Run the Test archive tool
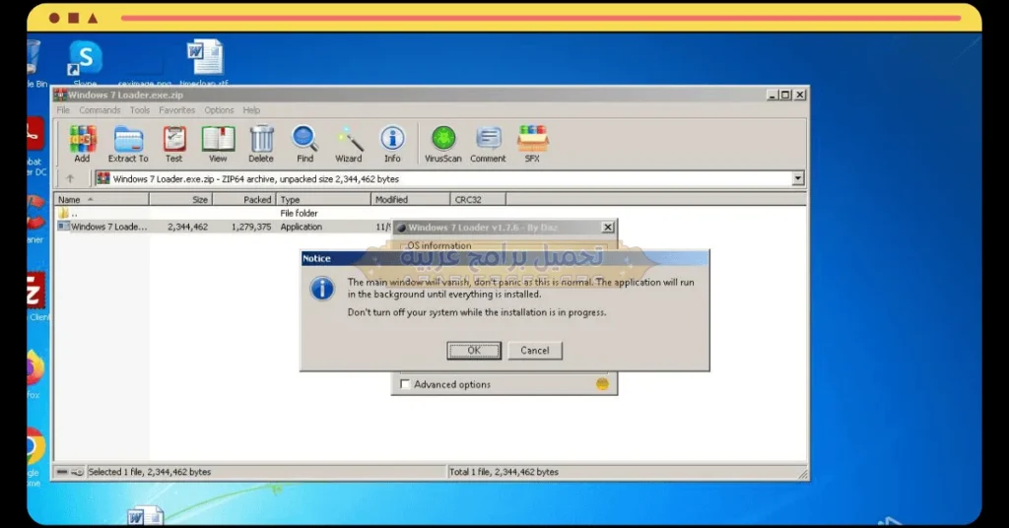 pos(174,143)
